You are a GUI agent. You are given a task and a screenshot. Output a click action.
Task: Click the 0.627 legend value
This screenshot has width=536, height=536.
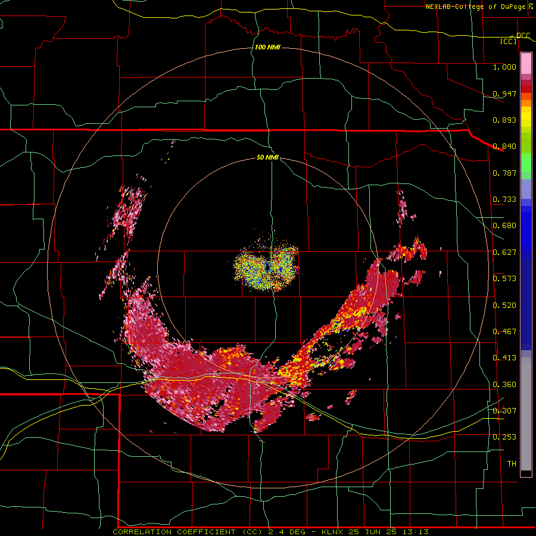(504, 253)
